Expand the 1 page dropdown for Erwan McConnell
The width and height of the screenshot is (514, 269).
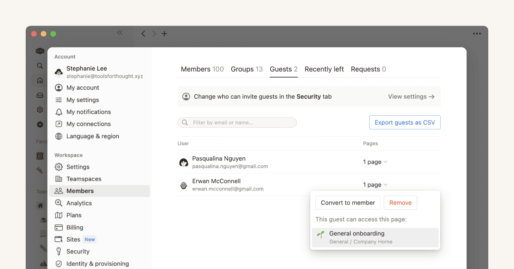pos(375,184)
